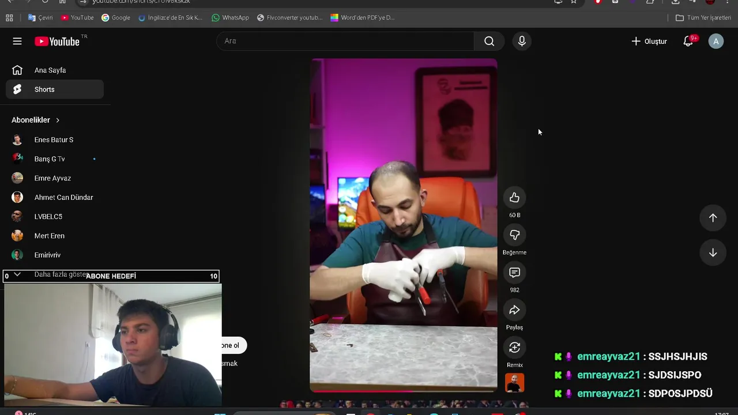Open the Google bookmark
The image size is (738, 415).
(116, 17)
